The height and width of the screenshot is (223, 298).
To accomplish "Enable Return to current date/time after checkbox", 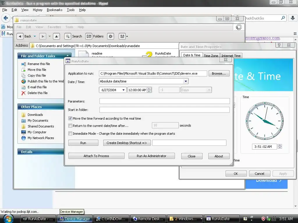I will tap(70, 125).
